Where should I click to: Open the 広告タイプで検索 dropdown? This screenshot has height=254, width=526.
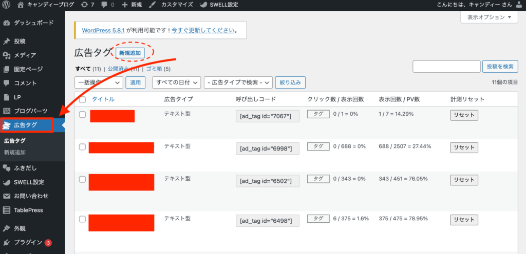pyautogui.click(x=238, y=82)
